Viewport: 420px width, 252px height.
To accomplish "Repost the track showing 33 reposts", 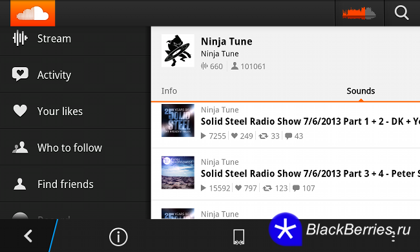I will [263, 136].
